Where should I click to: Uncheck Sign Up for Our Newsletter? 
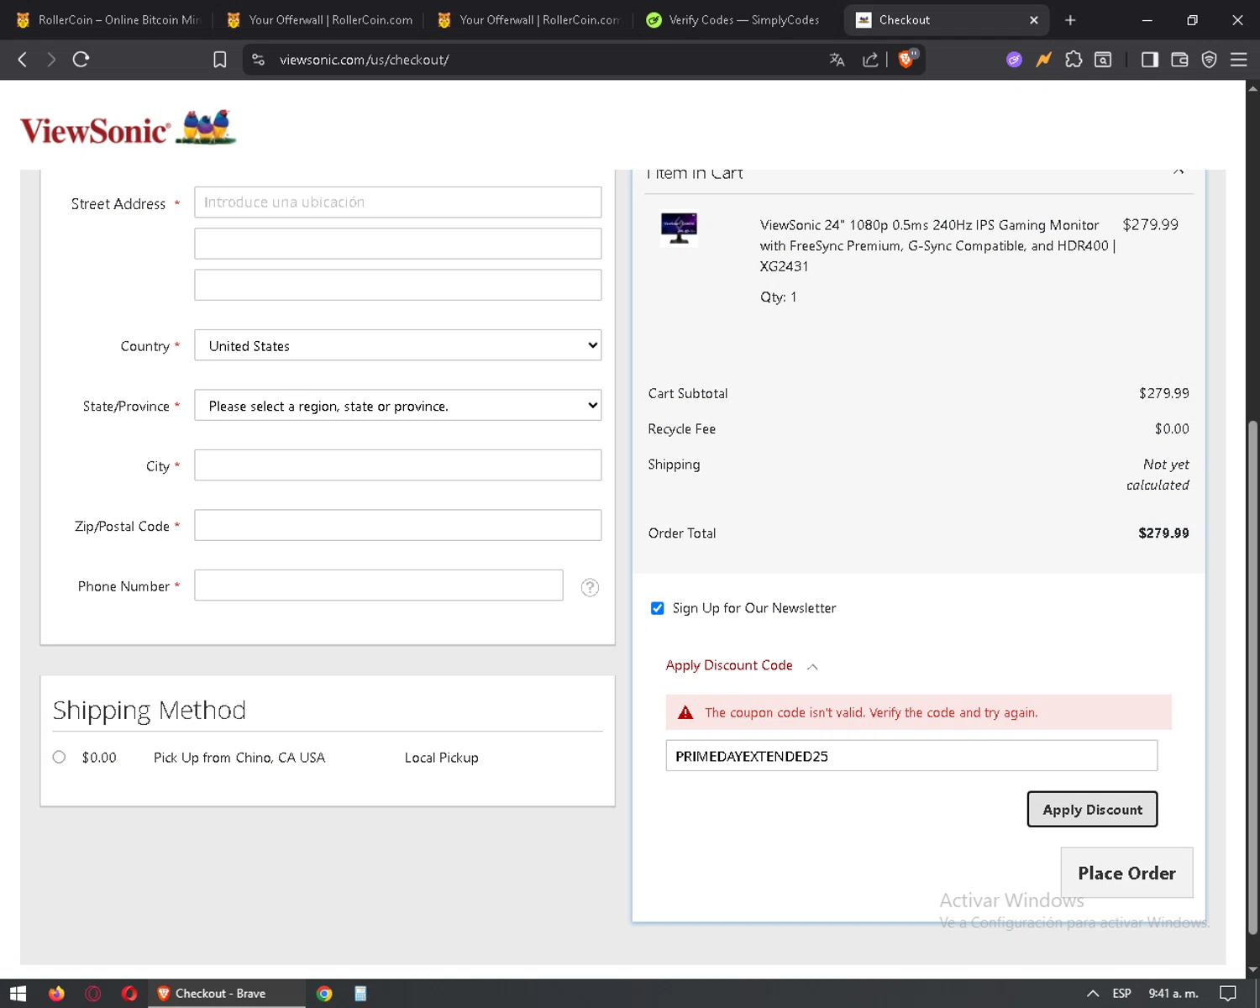(658, 608)
